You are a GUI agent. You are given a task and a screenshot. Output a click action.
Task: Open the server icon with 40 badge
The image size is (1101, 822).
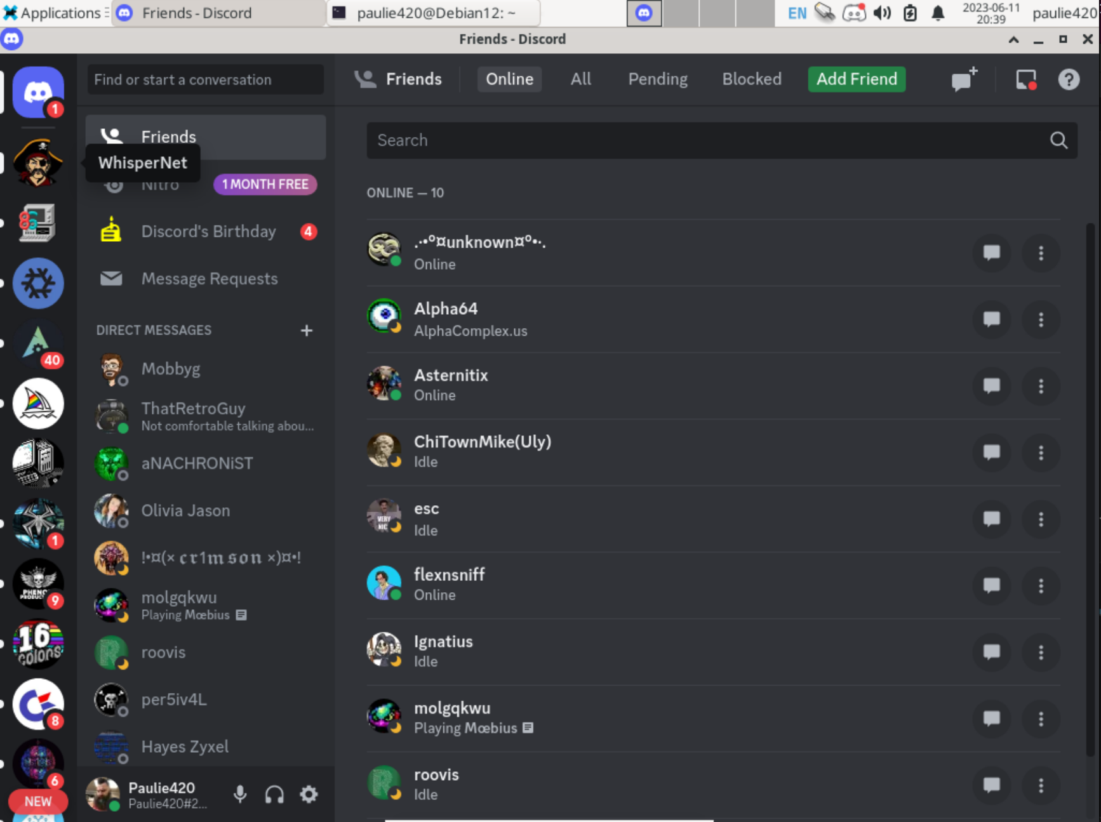click(38, 343)
